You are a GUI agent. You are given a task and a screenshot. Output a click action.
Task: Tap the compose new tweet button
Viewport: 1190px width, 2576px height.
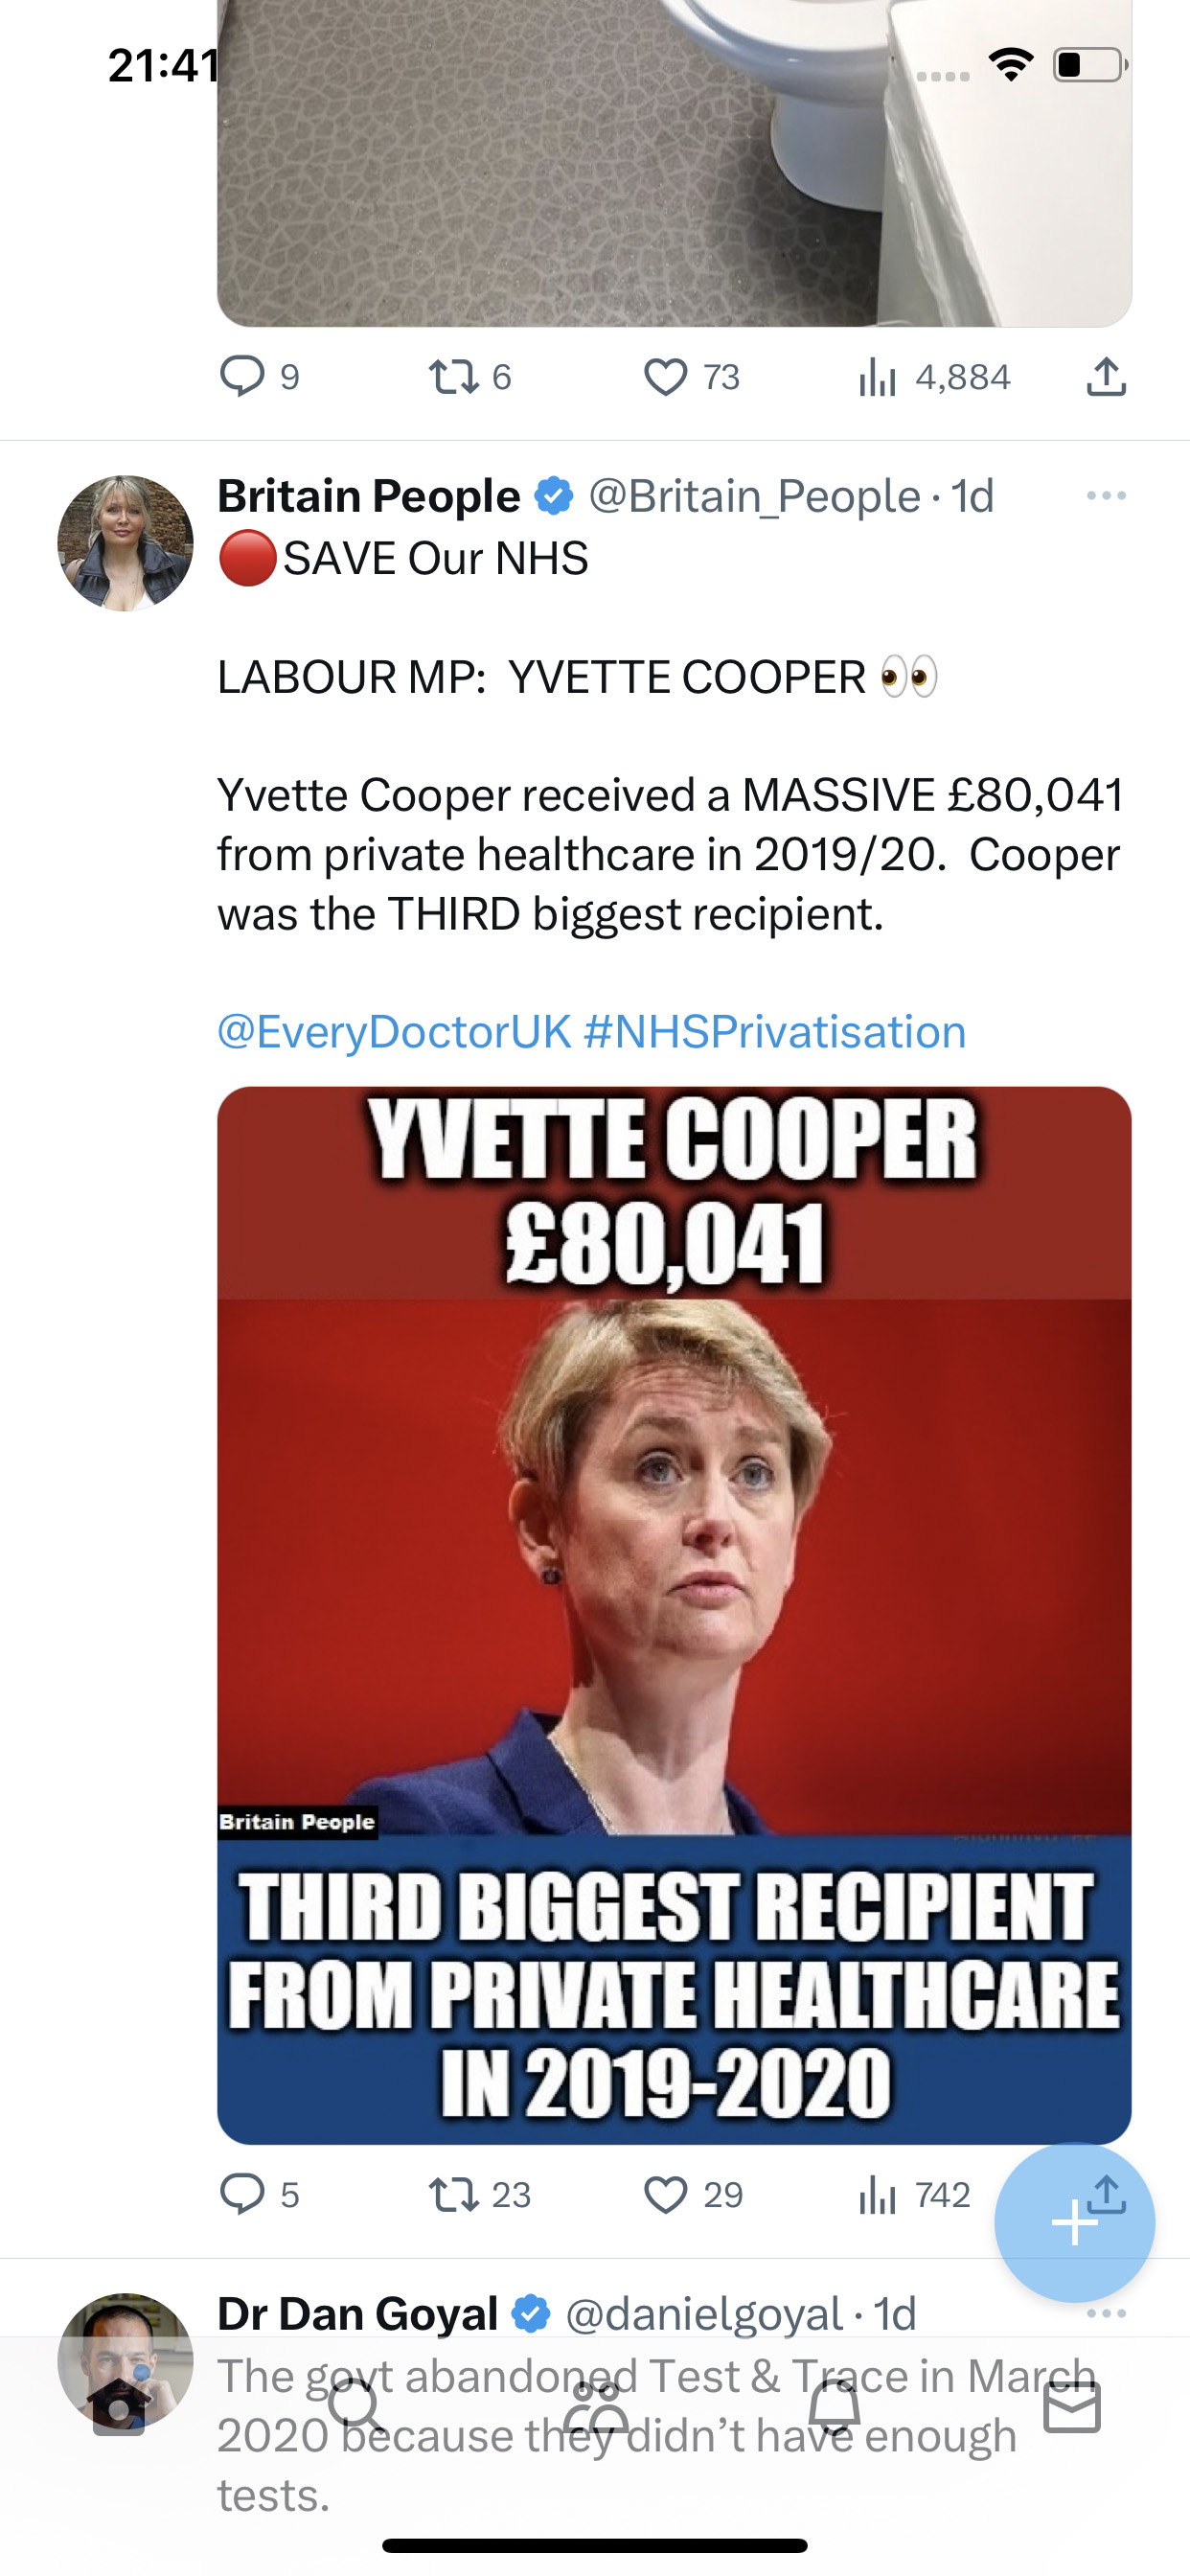1075,2222
